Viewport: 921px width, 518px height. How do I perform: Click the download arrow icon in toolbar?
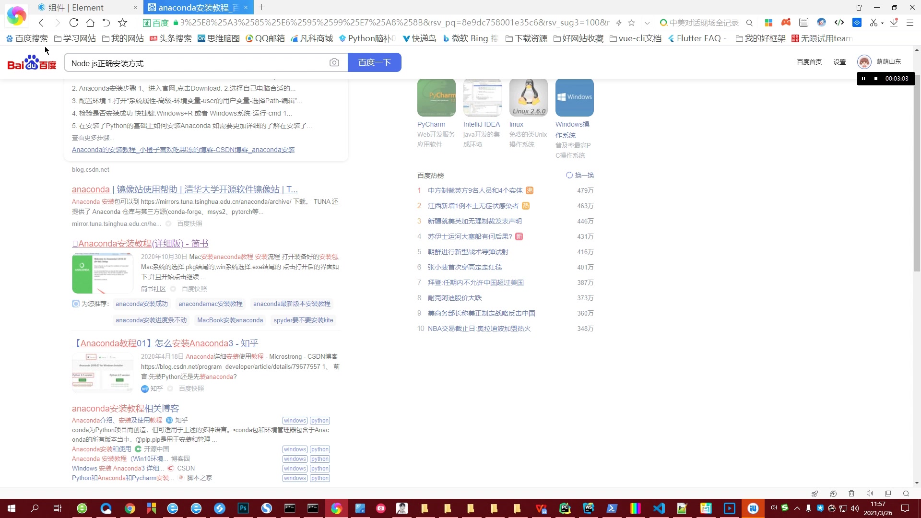(894, 23)
